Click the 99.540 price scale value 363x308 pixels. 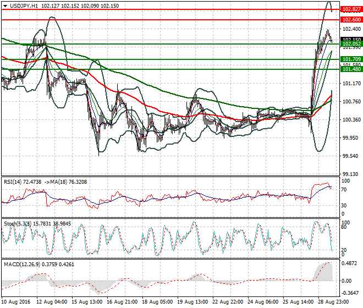350,156
